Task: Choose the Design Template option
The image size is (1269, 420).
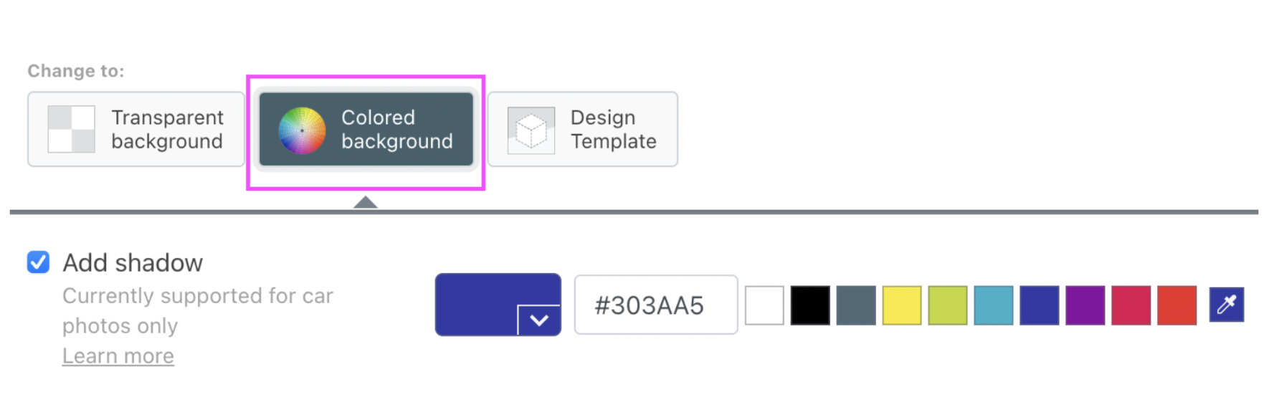Action: [583, 129]
